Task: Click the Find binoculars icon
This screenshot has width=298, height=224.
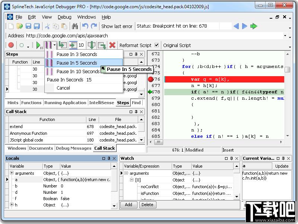Action: [75, 26]
